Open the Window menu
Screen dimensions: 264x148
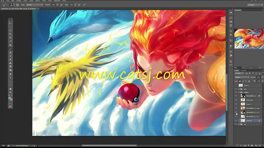[57, 1]
